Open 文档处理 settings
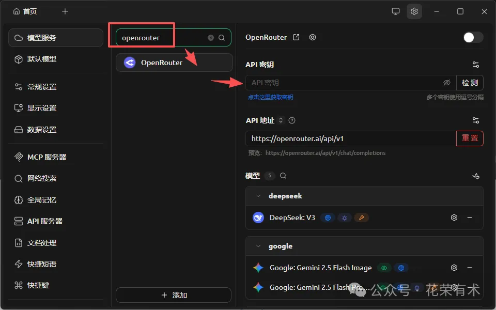496x310 pixels. pyautogui.click(x=56, y=243)
